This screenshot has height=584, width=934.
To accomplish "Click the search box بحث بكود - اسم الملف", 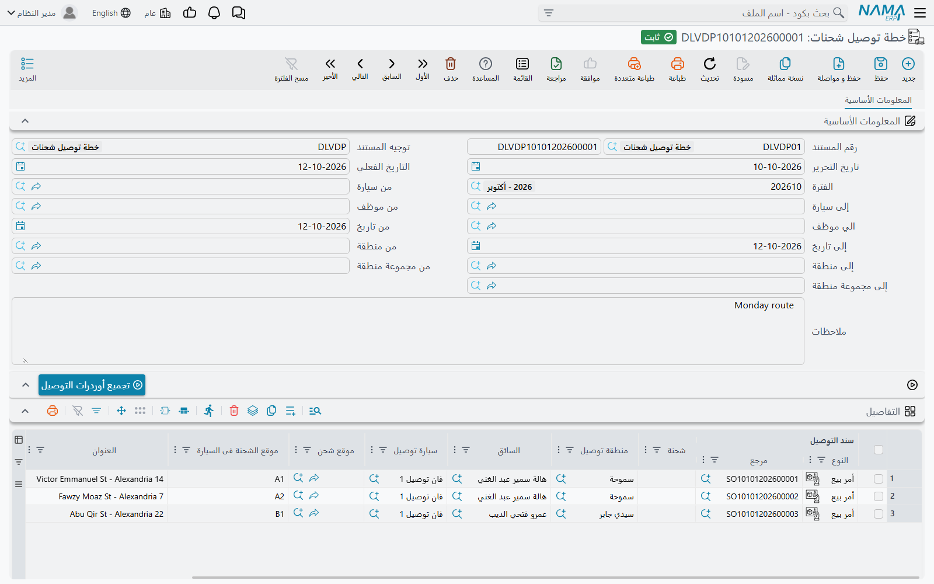I will point(692,13).
